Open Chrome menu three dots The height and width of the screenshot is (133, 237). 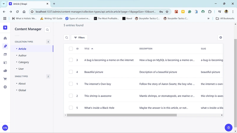click(233, 12)
